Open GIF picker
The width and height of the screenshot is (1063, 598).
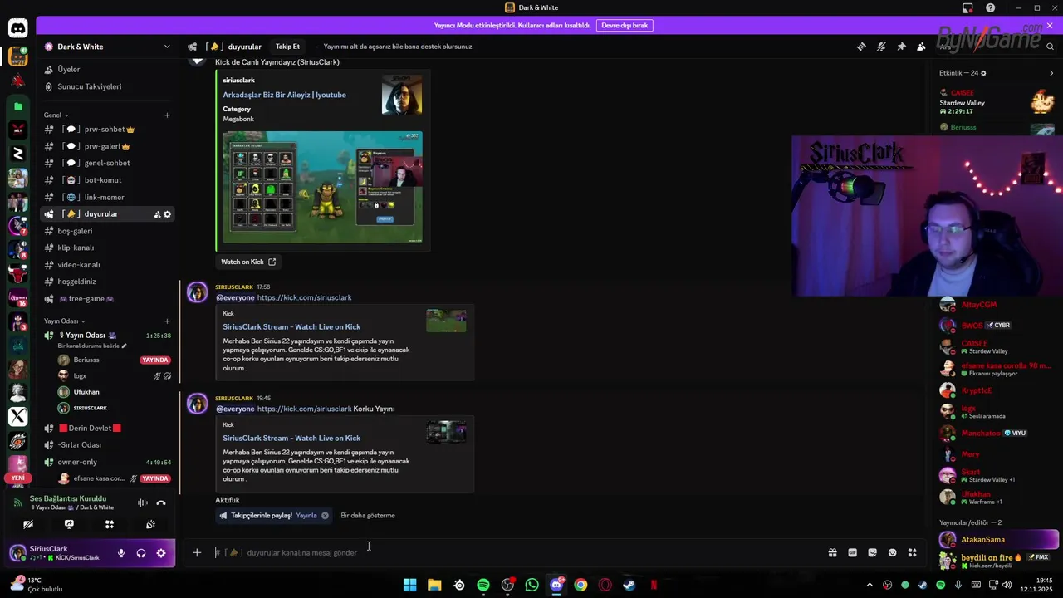(x=852, y=552)
